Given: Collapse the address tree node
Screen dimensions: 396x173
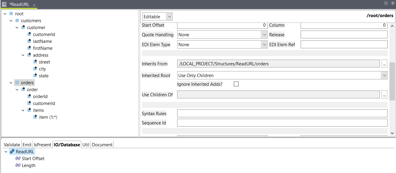Looking at the screenshot, I should (x=23, y=55).
